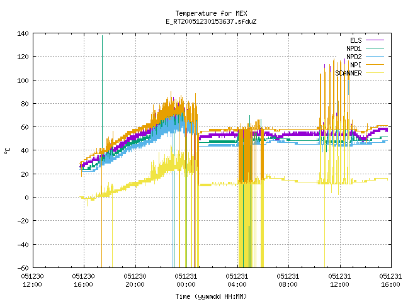Screen dimensions: 403x302
Task: Click the °C y-axis unit label
Action: (x=8, y=151)
